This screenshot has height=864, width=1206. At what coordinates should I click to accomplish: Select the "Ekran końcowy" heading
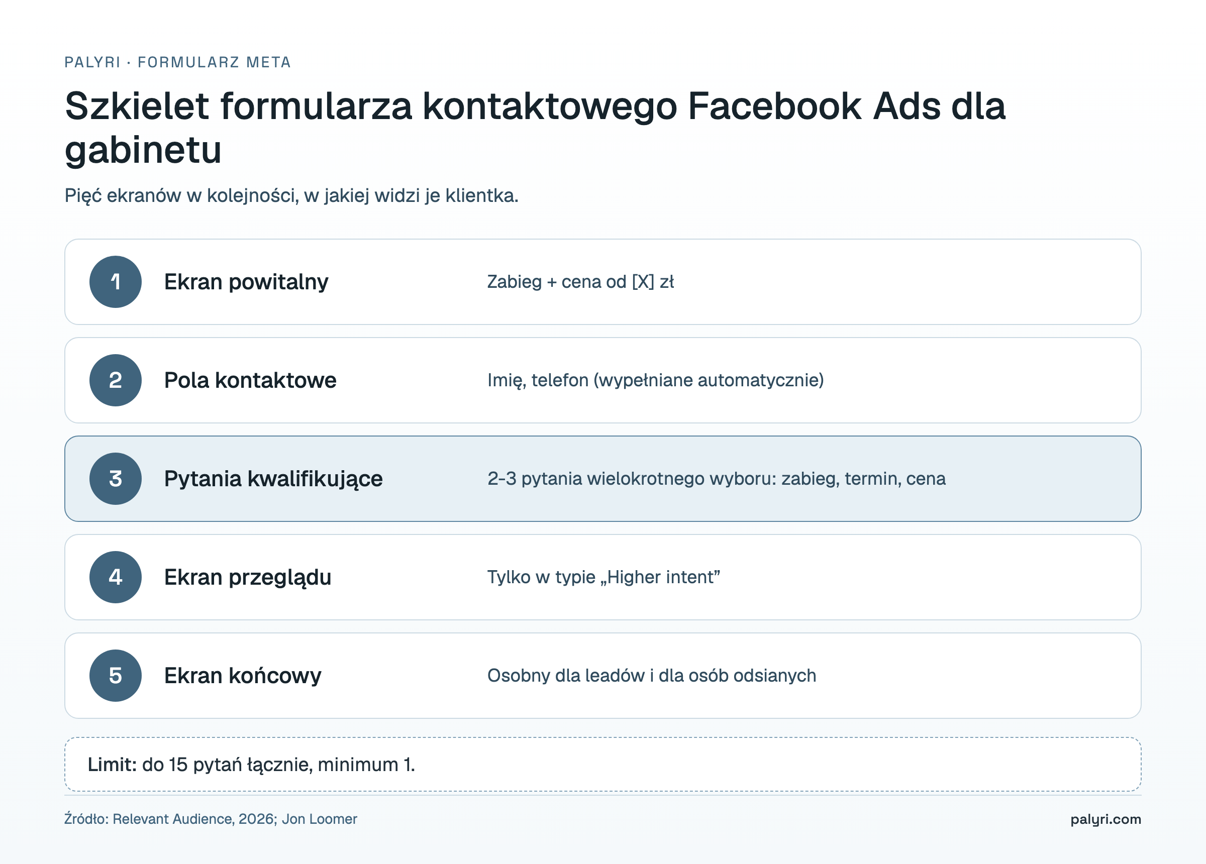[x=243, y=676]
